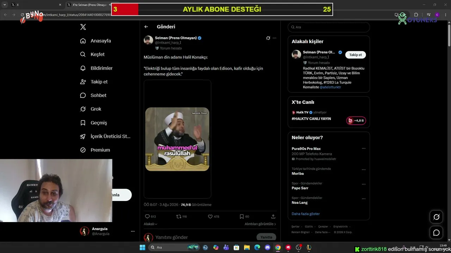This screenshot has width=451, height=253.
Task: Open Anasayfa from the sidebar
Action: pos(95,41)
